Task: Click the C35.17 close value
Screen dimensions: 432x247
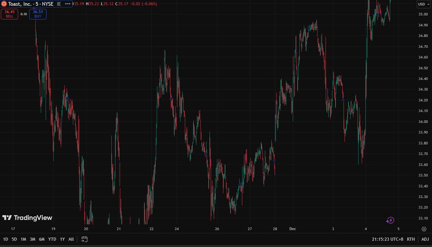Action: point(122,4)
